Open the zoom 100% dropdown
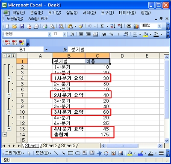The height and width of the screenshot is (164, 171). [159, 26]
